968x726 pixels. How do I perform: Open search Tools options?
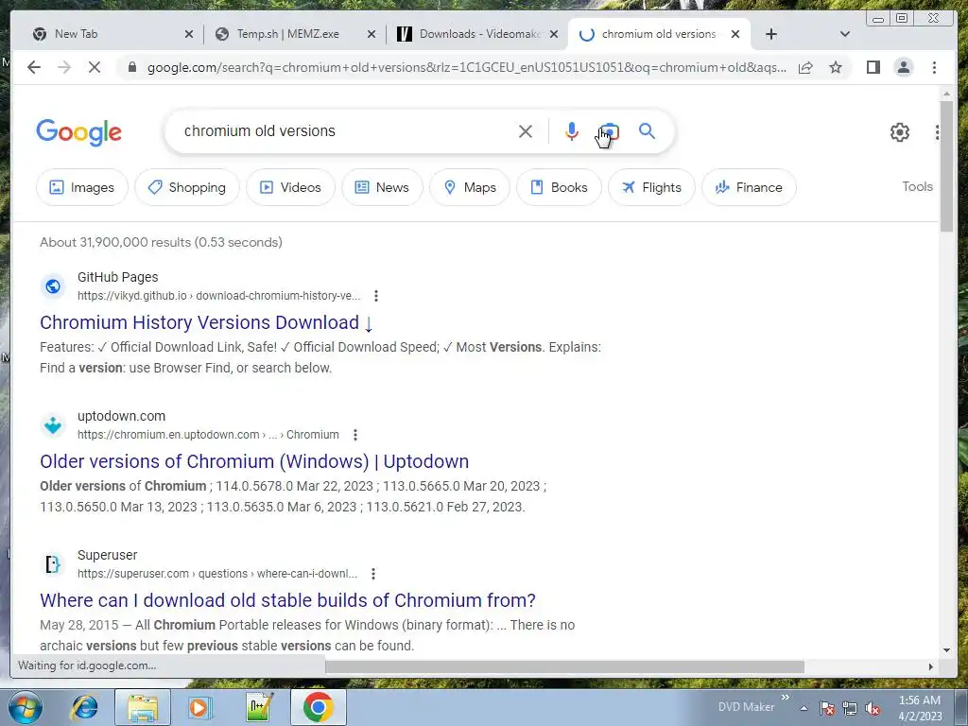[917, 186]
